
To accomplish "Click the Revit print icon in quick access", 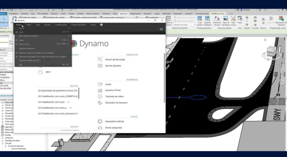I will coord(32,10).
